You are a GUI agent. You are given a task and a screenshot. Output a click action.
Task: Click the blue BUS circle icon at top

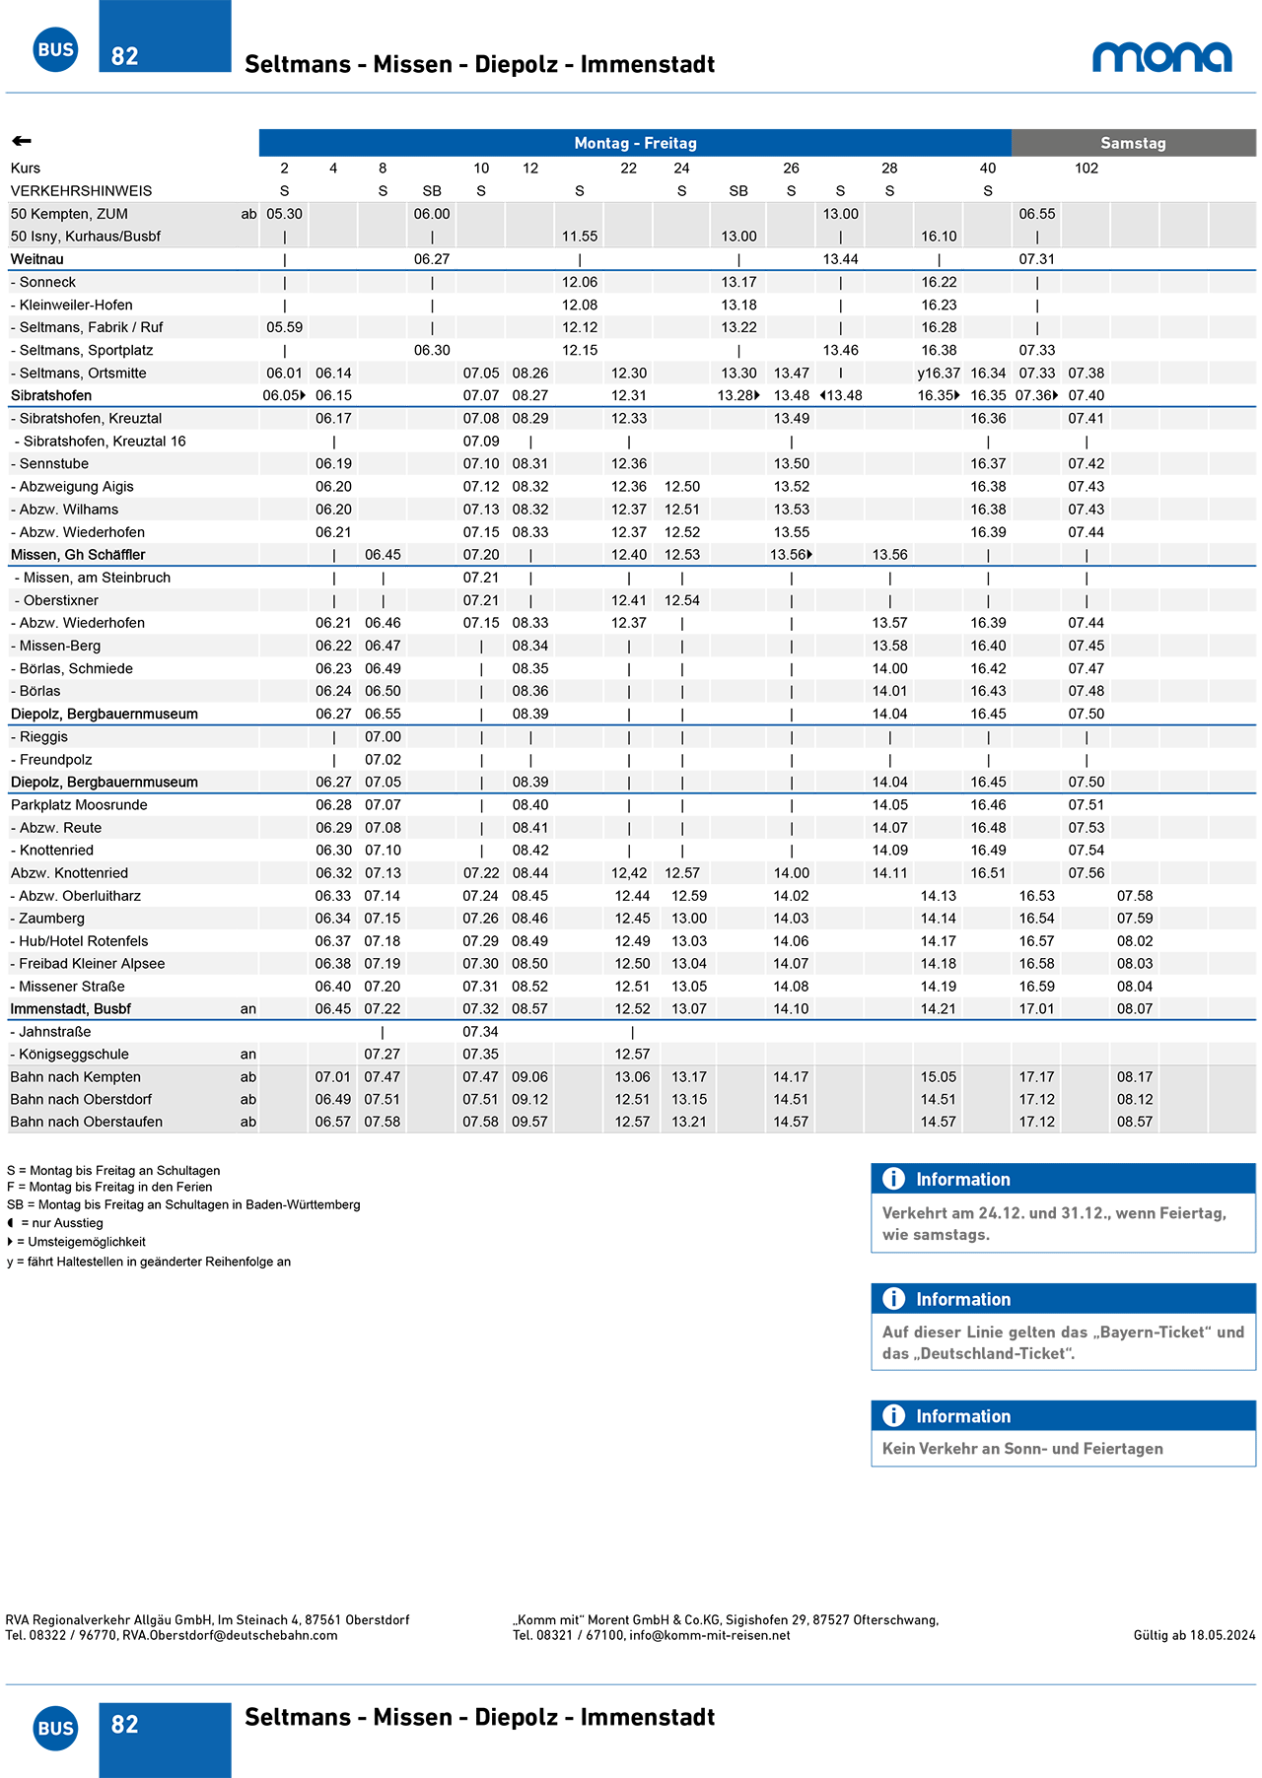tap(55, 49)
